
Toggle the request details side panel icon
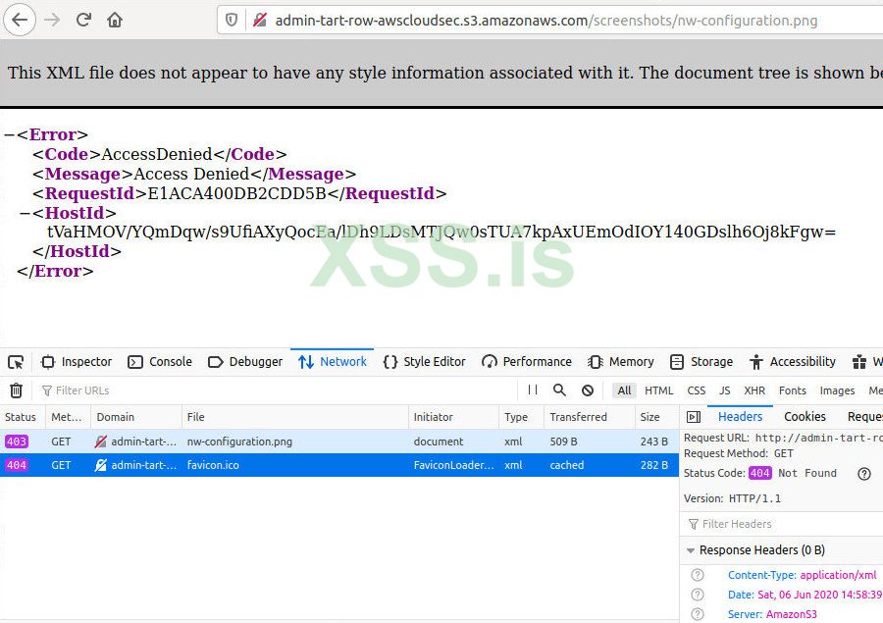[694, 417]
